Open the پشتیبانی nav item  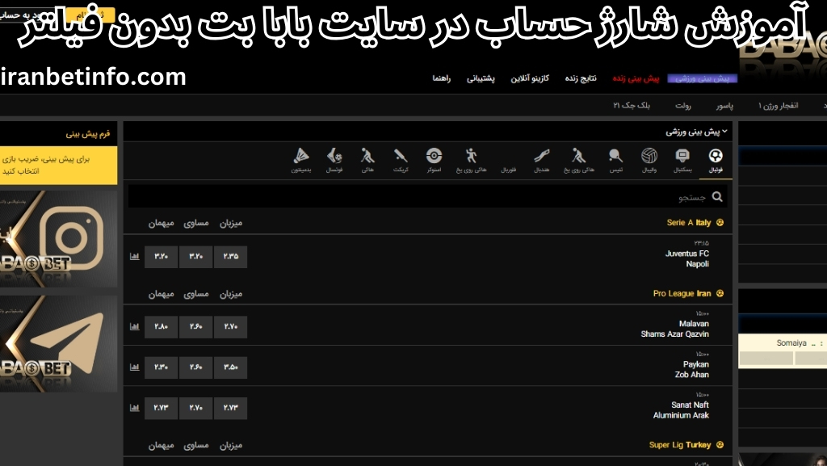point(481,78)
